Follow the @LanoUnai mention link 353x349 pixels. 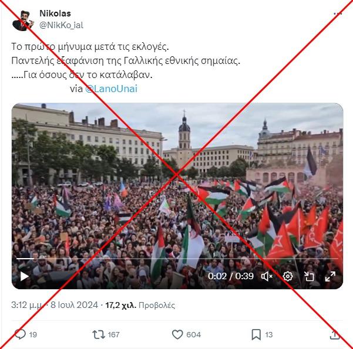pyautogui.click(x=111, y=89)
